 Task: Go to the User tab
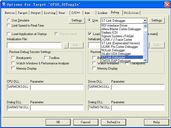click(x=63, y=13)
